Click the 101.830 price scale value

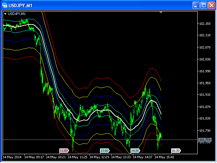tap(205, 119)
